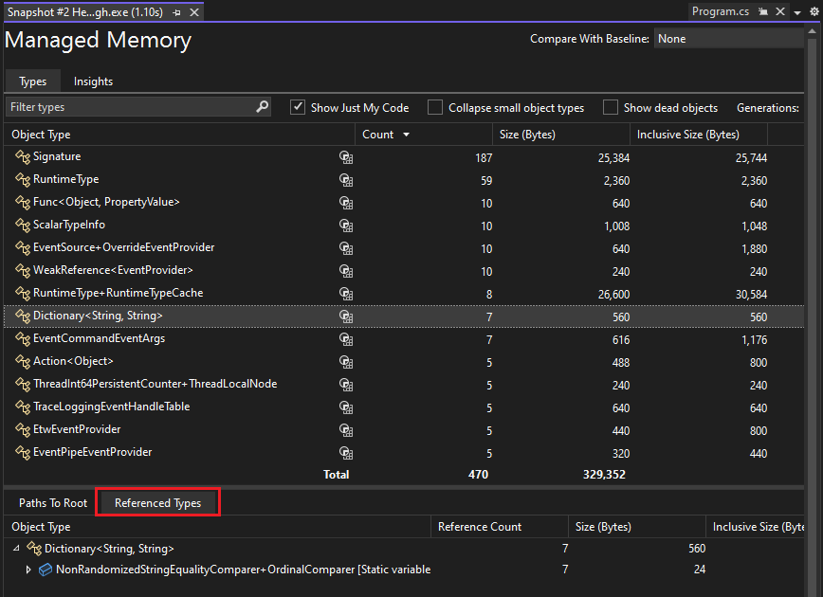Viewport: 823px width, 597px height.
Task: Open the debugger settings gear icon
Action: pos(813,11)
